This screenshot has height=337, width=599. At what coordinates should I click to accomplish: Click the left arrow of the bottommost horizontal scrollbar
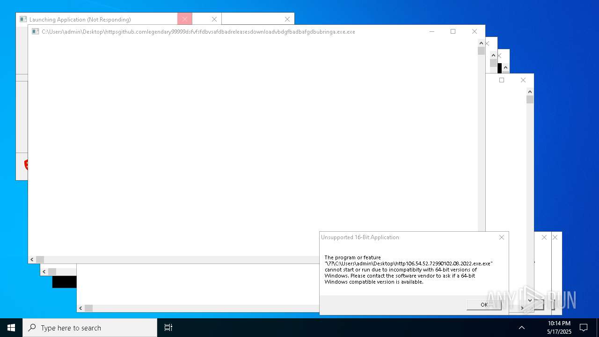[x=80, y=308]
